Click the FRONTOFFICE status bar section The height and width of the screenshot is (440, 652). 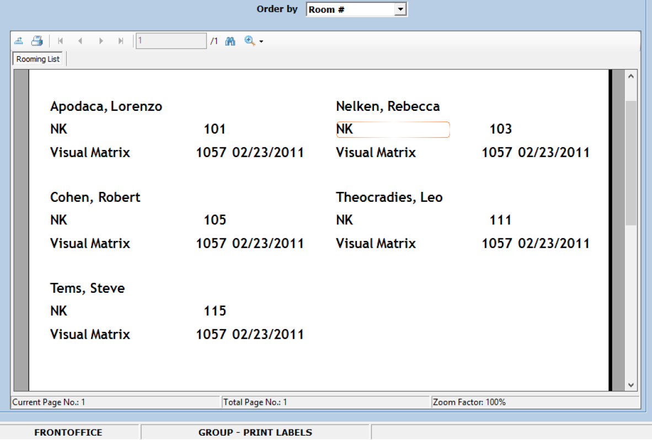pyautogui.click(x=68, y=433)
